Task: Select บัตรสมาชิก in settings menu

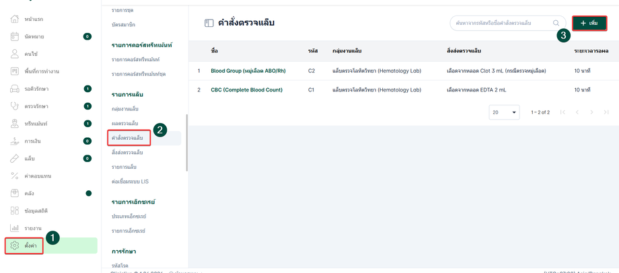Action: point(123,24)
